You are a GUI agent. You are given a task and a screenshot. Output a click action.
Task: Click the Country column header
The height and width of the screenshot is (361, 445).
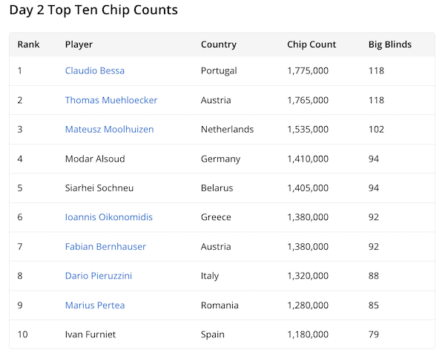218,44
